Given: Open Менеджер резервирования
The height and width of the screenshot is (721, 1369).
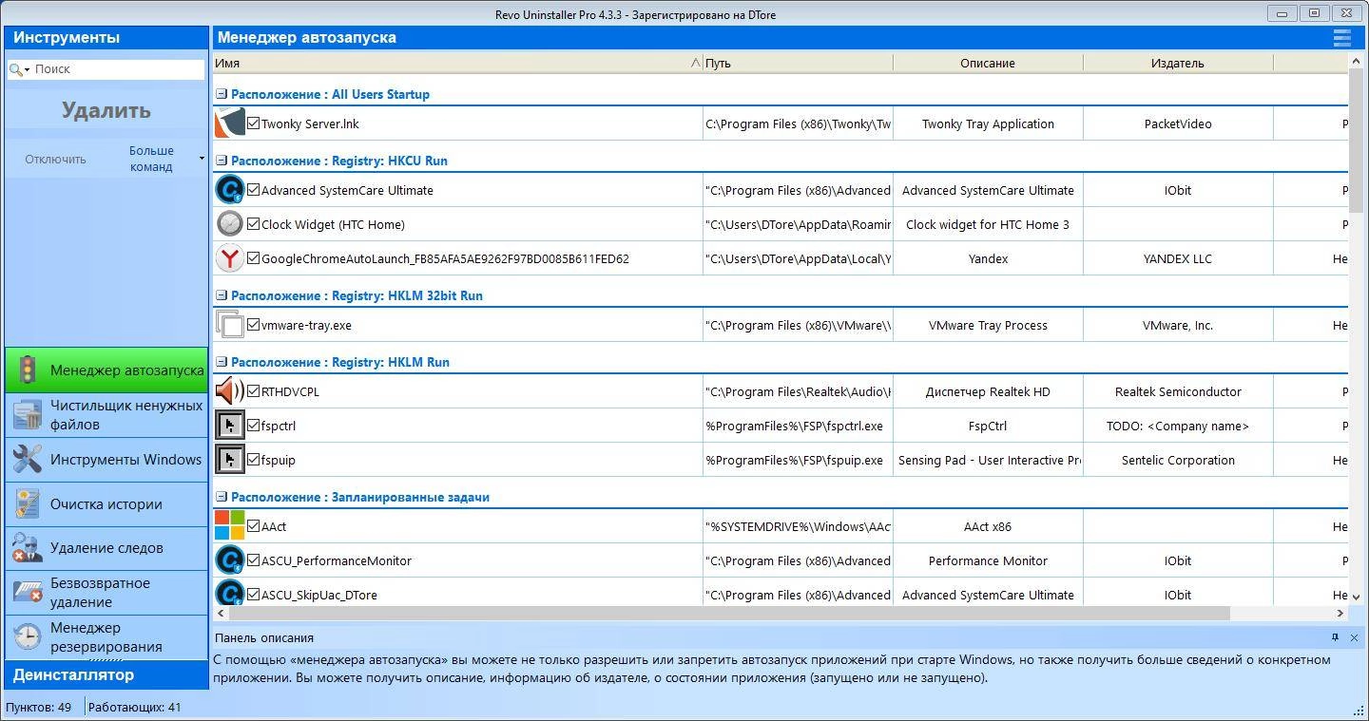Looking at the screenshot, I should point(106,636).
